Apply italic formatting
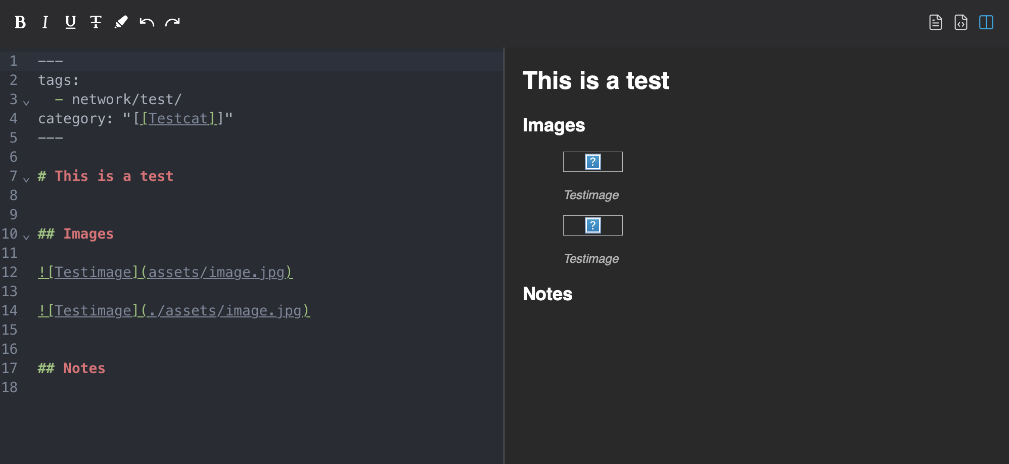 (45, 22)
